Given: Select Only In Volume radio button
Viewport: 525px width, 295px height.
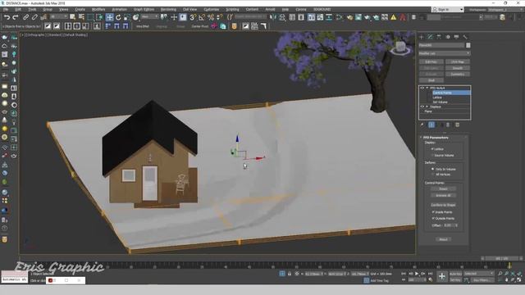Looking at the screenshot, I should point(432,170).
